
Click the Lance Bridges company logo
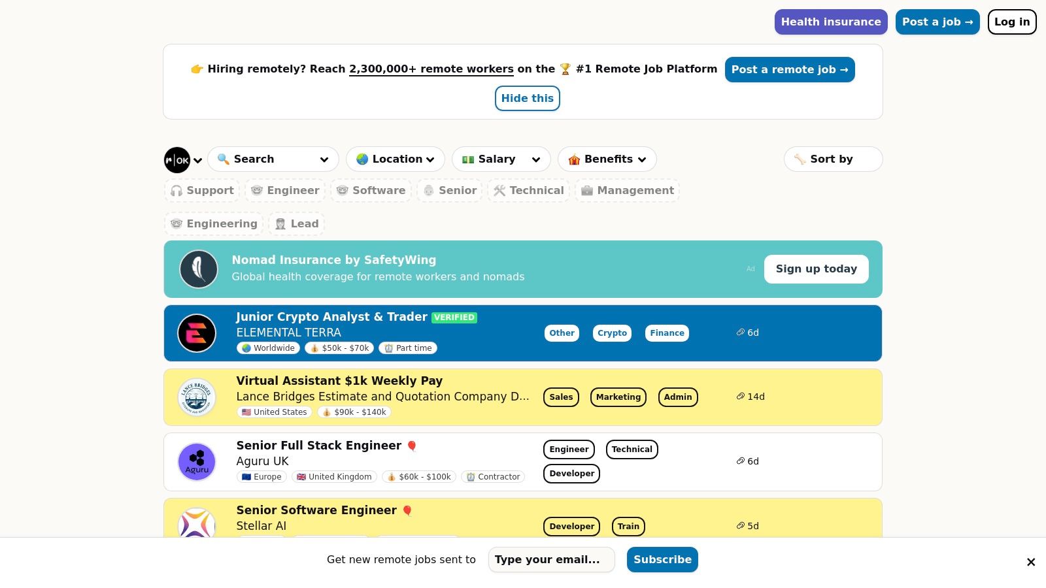click(x=197, y=397)
